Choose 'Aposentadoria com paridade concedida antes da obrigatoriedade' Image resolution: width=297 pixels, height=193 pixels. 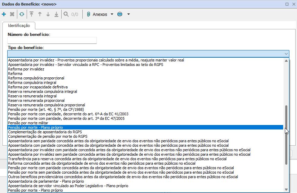pyautogui.click(x=145, y=145)
